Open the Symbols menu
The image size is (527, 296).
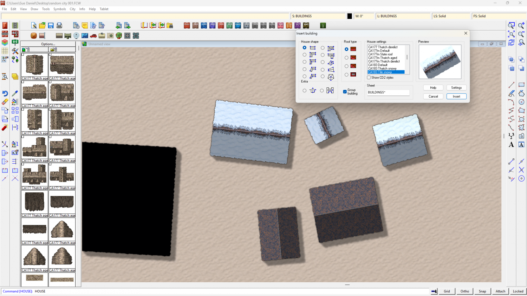[59, 9]
